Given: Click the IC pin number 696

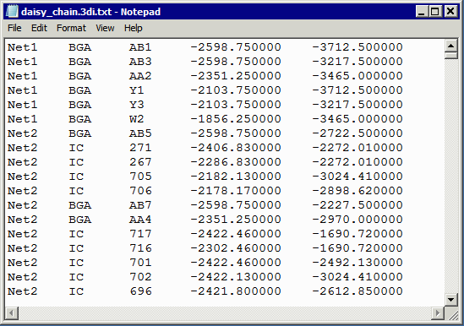Looking at the screenshot, I should 140,291.
